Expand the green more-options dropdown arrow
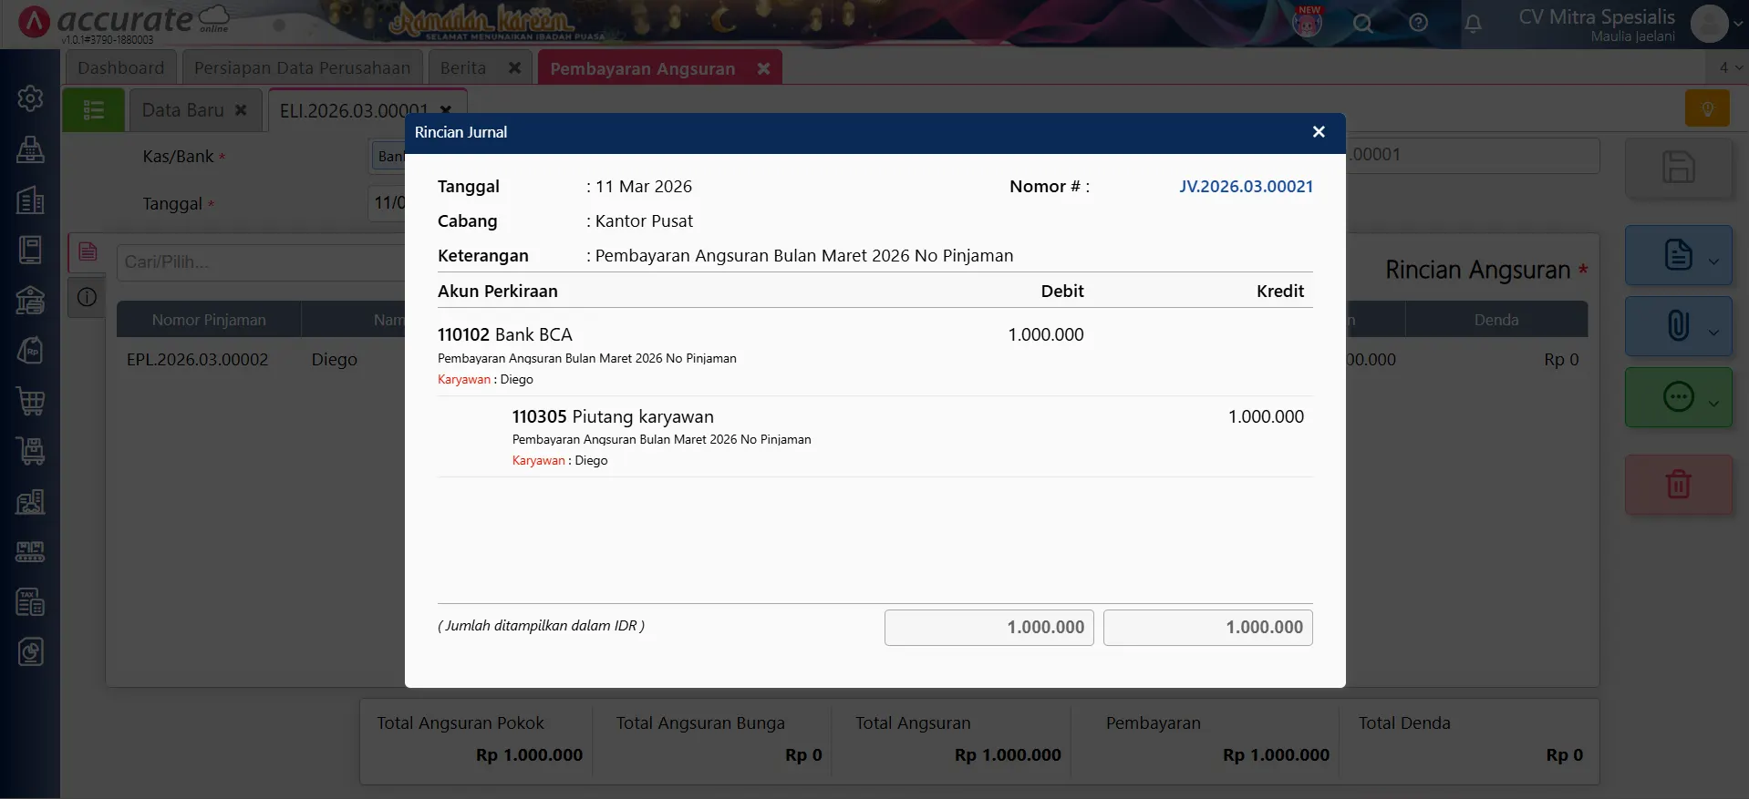Image resolution: width=1749 pixels, height=799 pixels. pos(1713,404)
